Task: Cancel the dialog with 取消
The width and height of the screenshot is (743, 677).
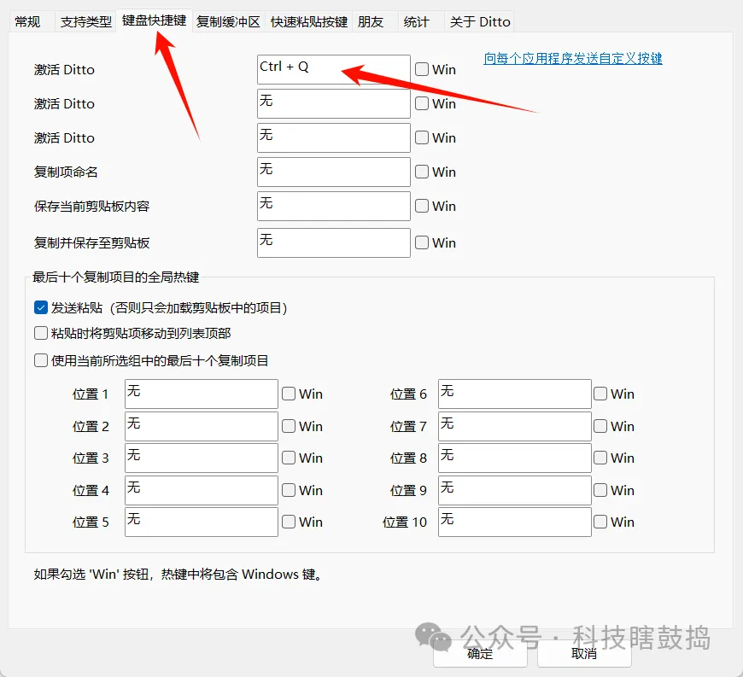Action: point(584,654)
